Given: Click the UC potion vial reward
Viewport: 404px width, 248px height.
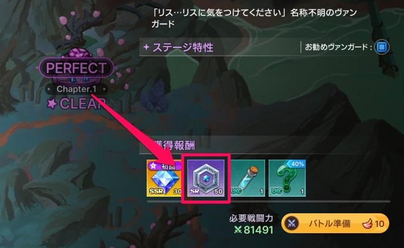Looking at the screenshot, I should [x=248, y=178].
